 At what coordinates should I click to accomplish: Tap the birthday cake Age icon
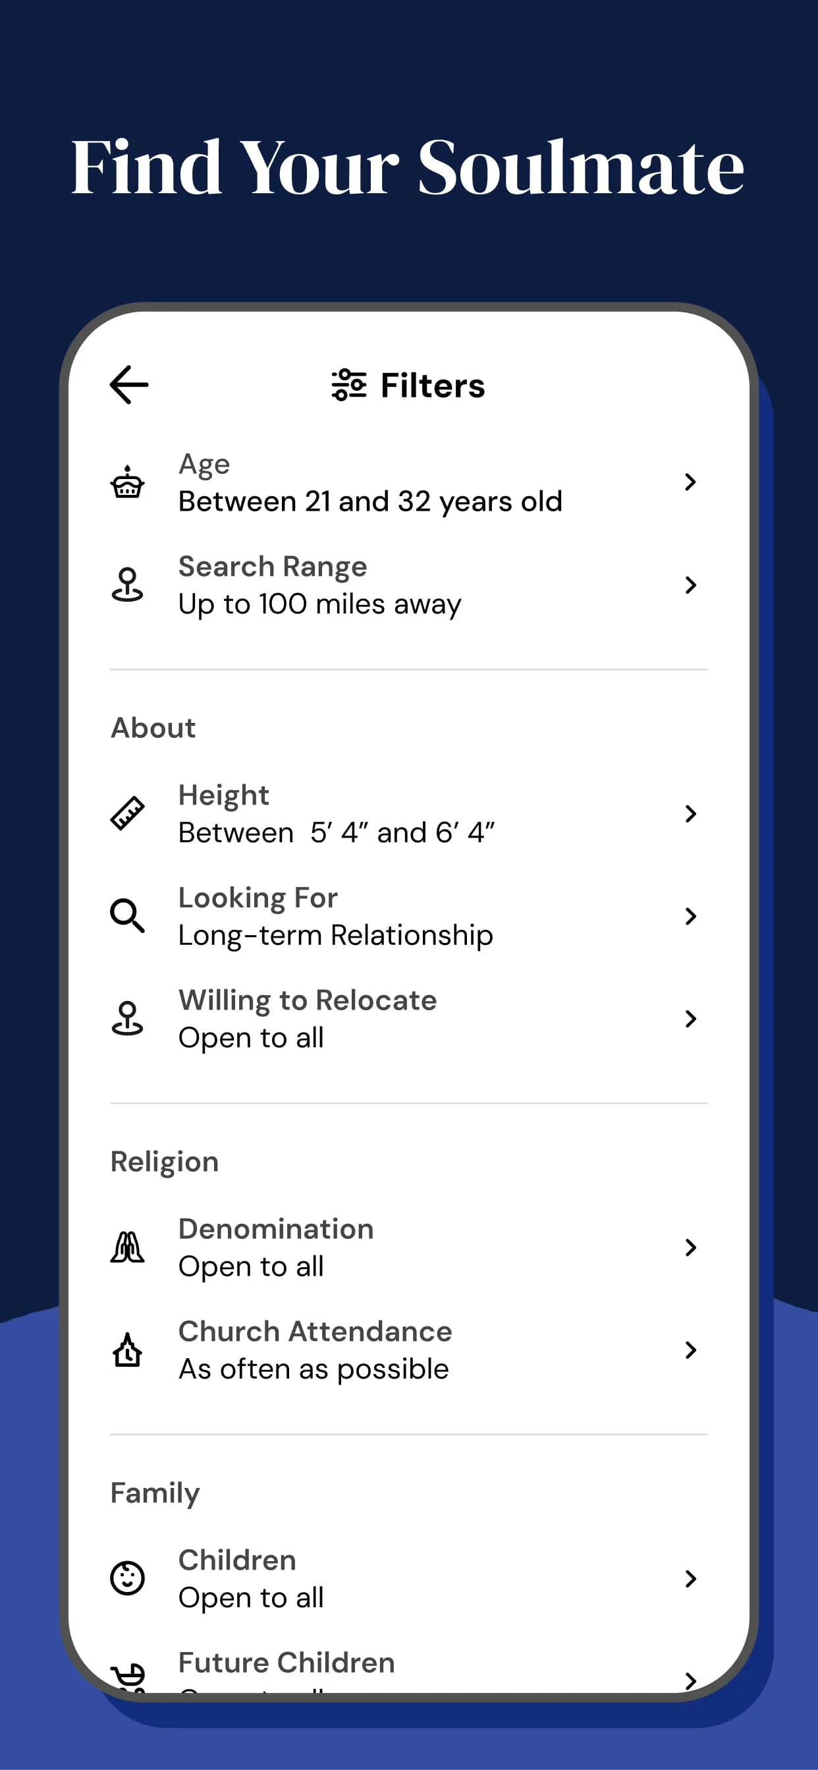coord(128,482)
